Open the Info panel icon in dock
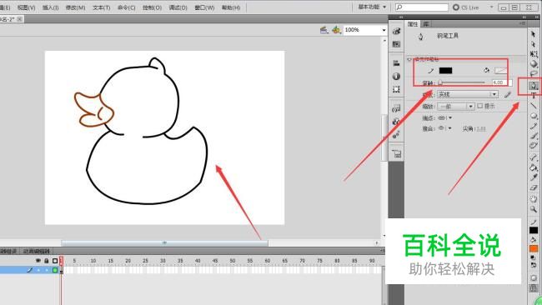This screenshot has height=305, width=542. 396,76
